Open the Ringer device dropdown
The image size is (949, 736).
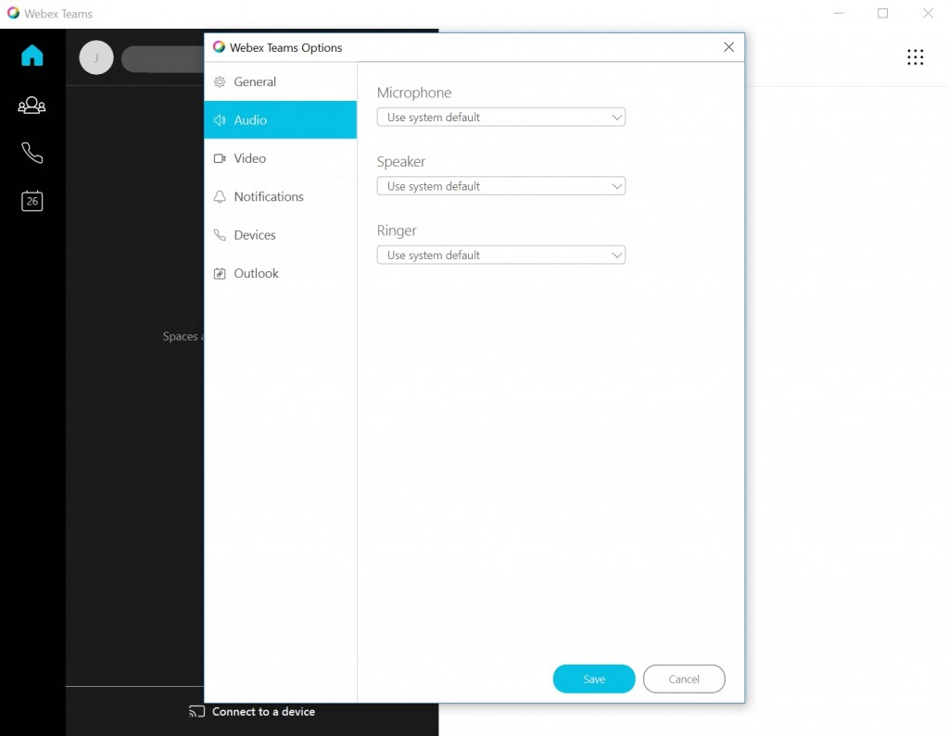(501, 256)
